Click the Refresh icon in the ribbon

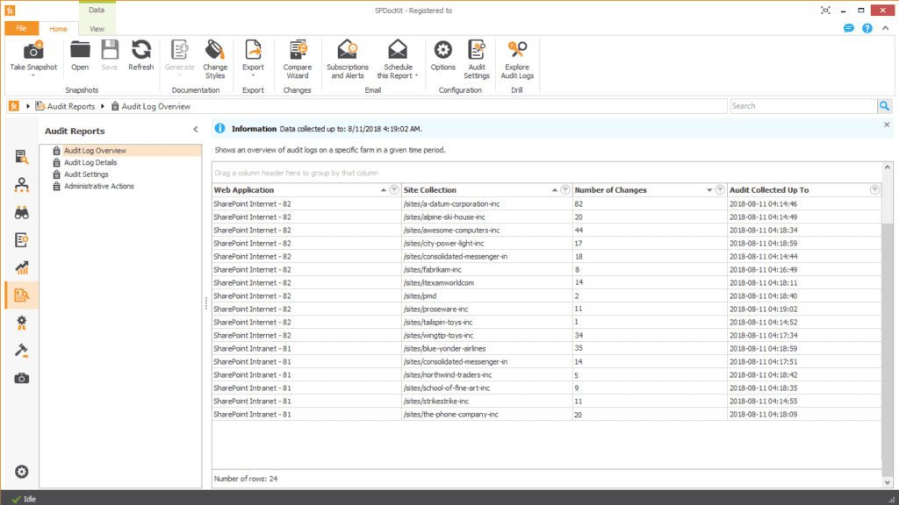[141, 50]
